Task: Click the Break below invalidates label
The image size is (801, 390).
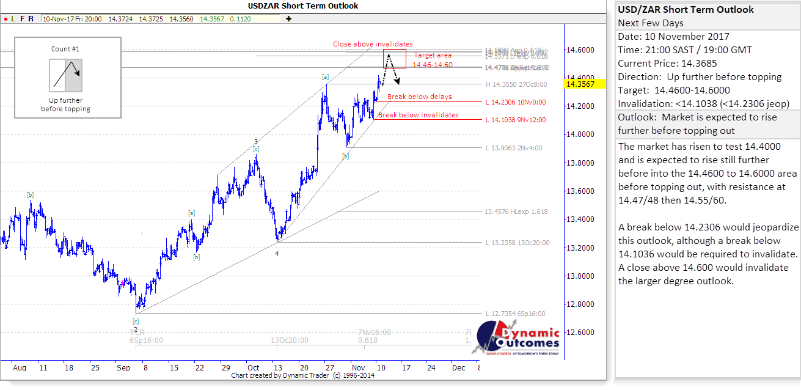Action: (419, 114)
